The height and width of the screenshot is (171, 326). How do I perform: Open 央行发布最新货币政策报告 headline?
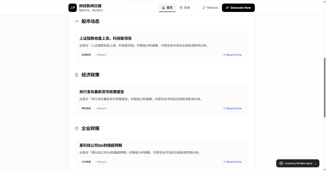point(102,92)
